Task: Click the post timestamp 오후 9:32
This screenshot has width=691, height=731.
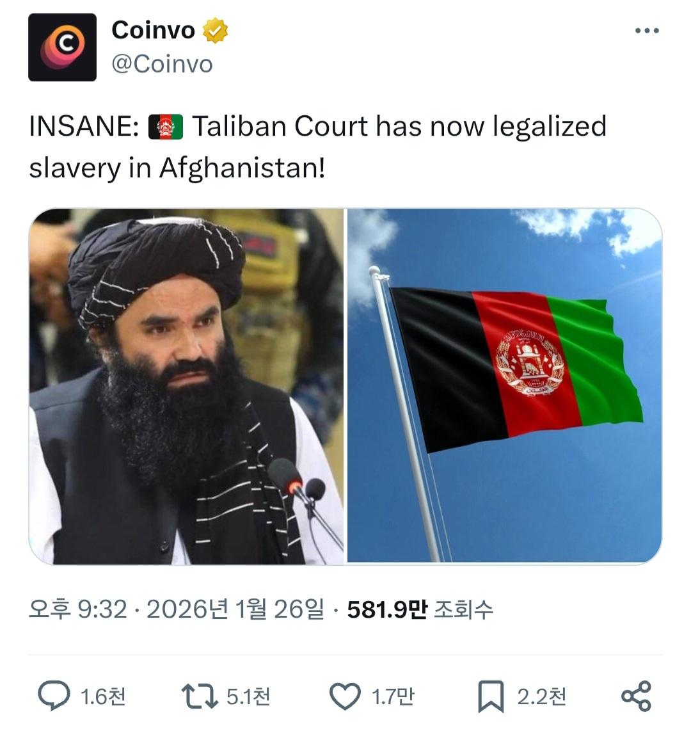Action: point(78,609)
